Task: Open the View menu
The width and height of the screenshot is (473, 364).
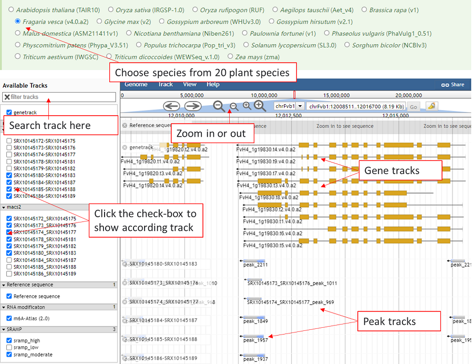Action: (x=190, y=84)
